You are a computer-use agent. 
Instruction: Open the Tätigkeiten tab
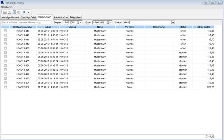pyautogui.click(x=75, y=17)
